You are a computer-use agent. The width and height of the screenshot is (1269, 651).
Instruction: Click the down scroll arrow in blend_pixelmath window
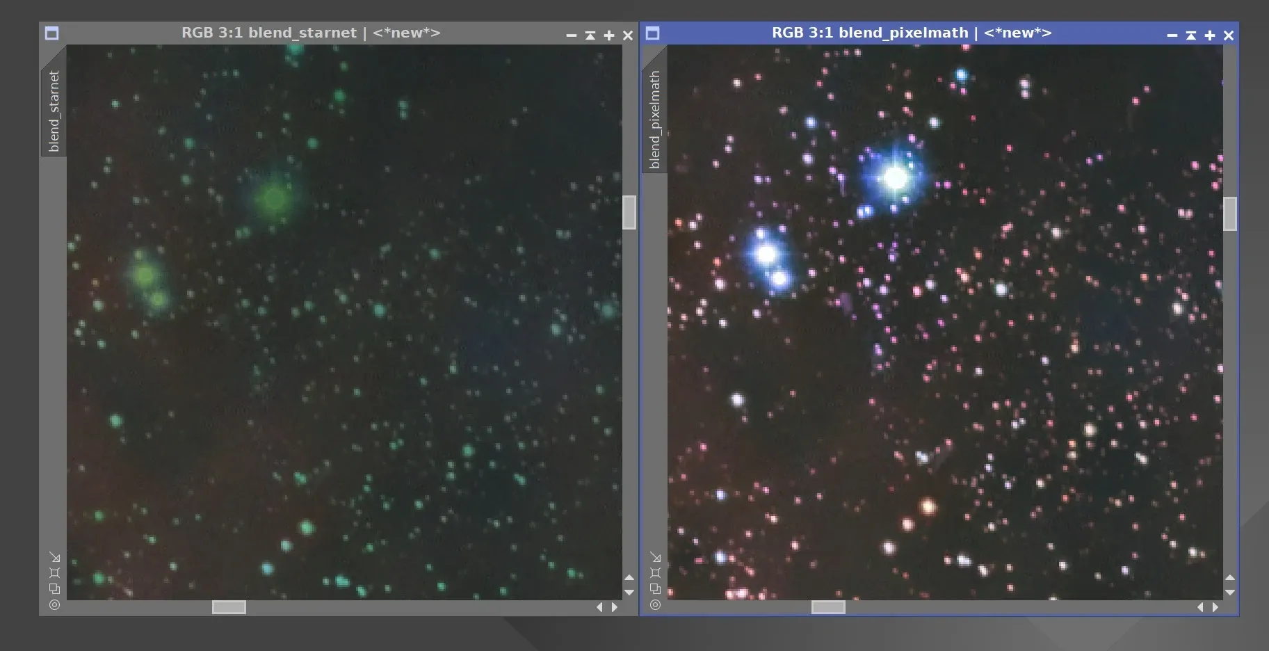1230,593
